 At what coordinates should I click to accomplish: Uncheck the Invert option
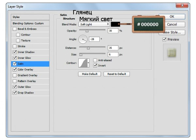coord(95,66)
